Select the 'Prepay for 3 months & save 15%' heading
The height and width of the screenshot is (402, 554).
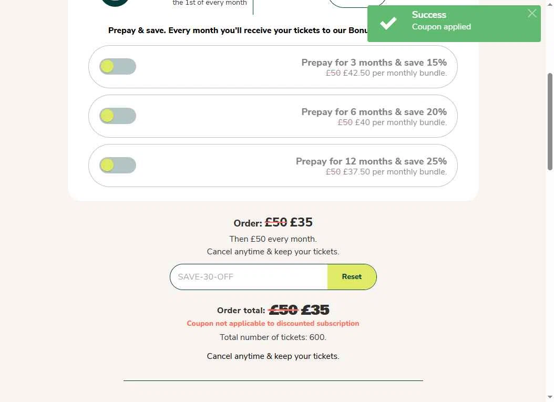pyautogui.click(x=374, y=63)
